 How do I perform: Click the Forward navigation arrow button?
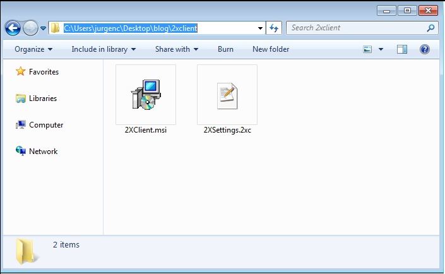pos(30,28)
